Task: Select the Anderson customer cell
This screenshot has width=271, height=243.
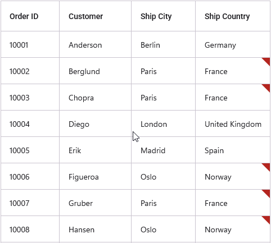Action: point(95,44)
